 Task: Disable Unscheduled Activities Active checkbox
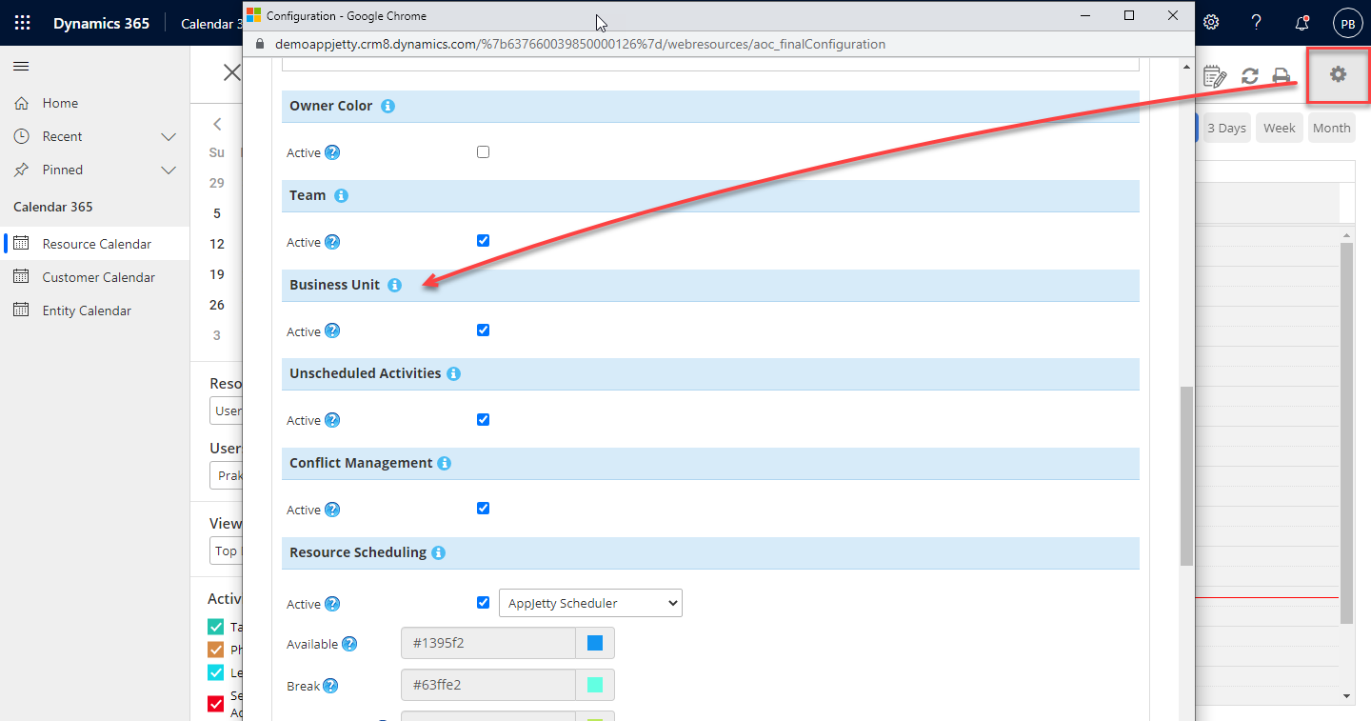point(483,419)
